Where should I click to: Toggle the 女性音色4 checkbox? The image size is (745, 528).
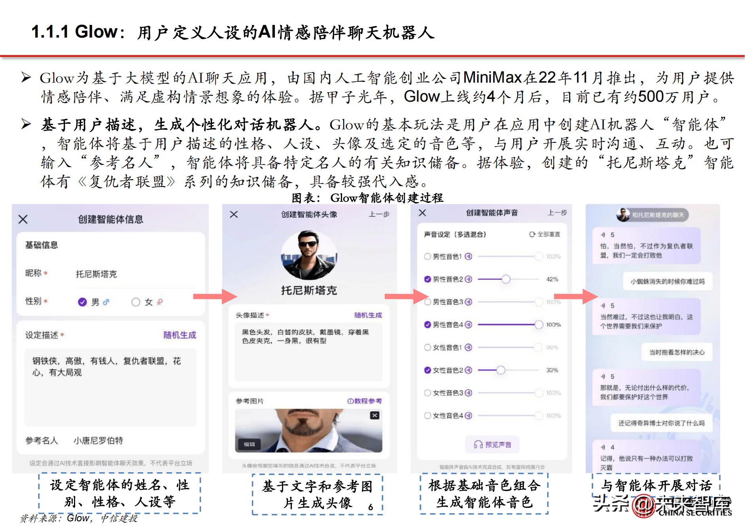pyautogui.click(x=427, y=416)
